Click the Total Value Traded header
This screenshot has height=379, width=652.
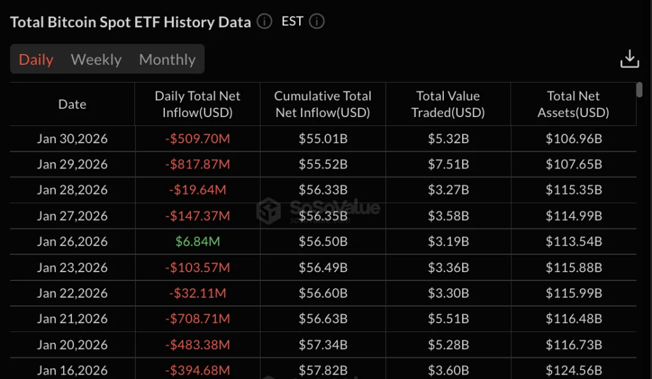tap(448, 104)
